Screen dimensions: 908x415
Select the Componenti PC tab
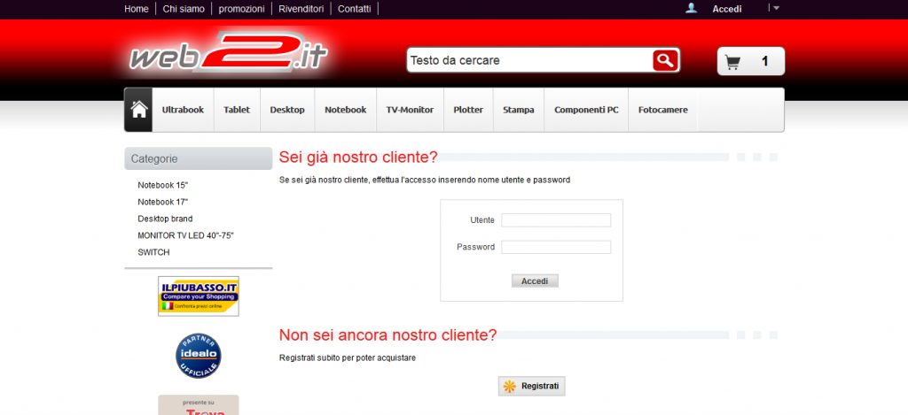(586, 110)
